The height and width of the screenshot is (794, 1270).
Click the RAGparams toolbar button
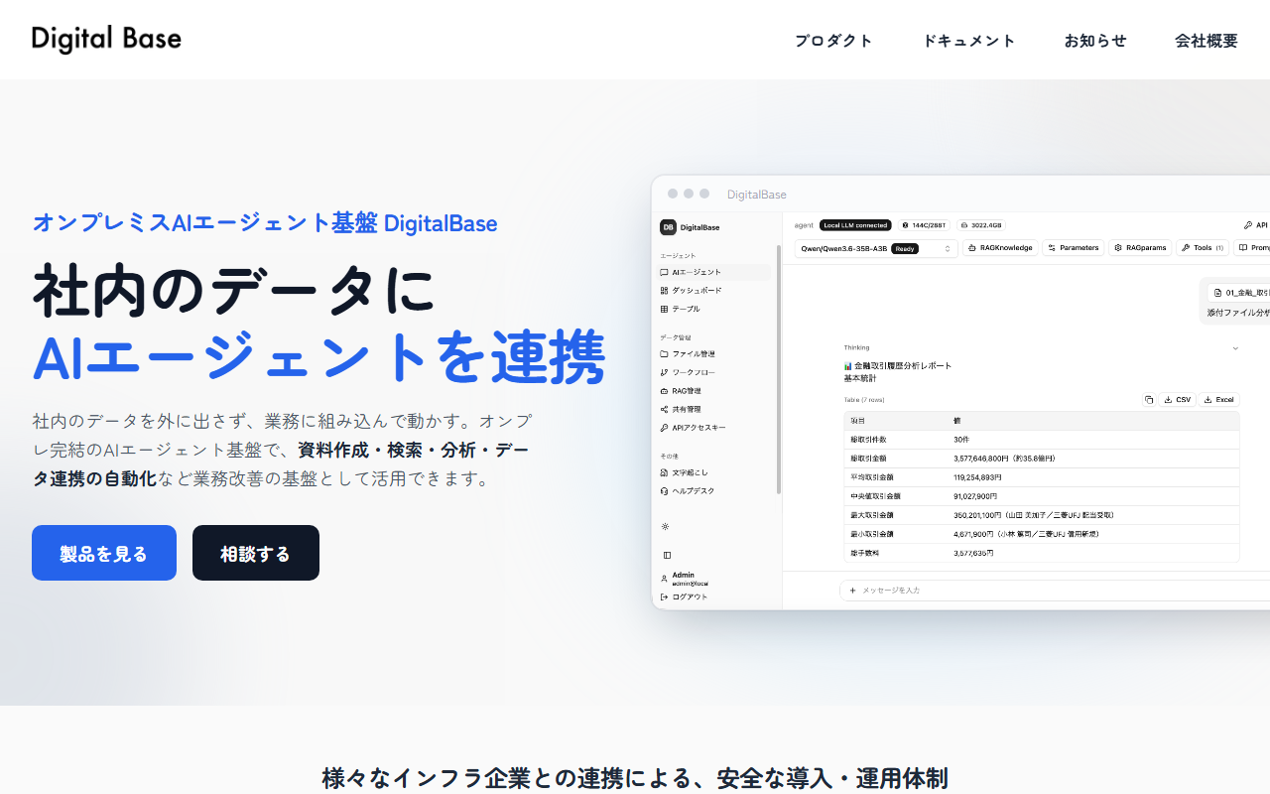point(1140,248)
